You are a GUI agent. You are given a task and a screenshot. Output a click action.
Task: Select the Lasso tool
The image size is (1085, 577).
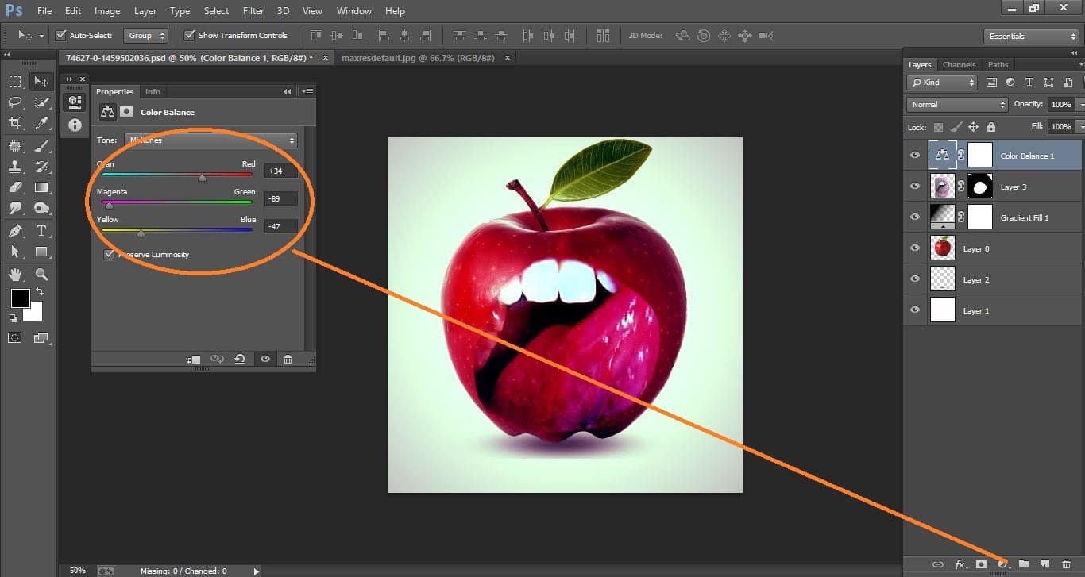(x=14, y=102)
